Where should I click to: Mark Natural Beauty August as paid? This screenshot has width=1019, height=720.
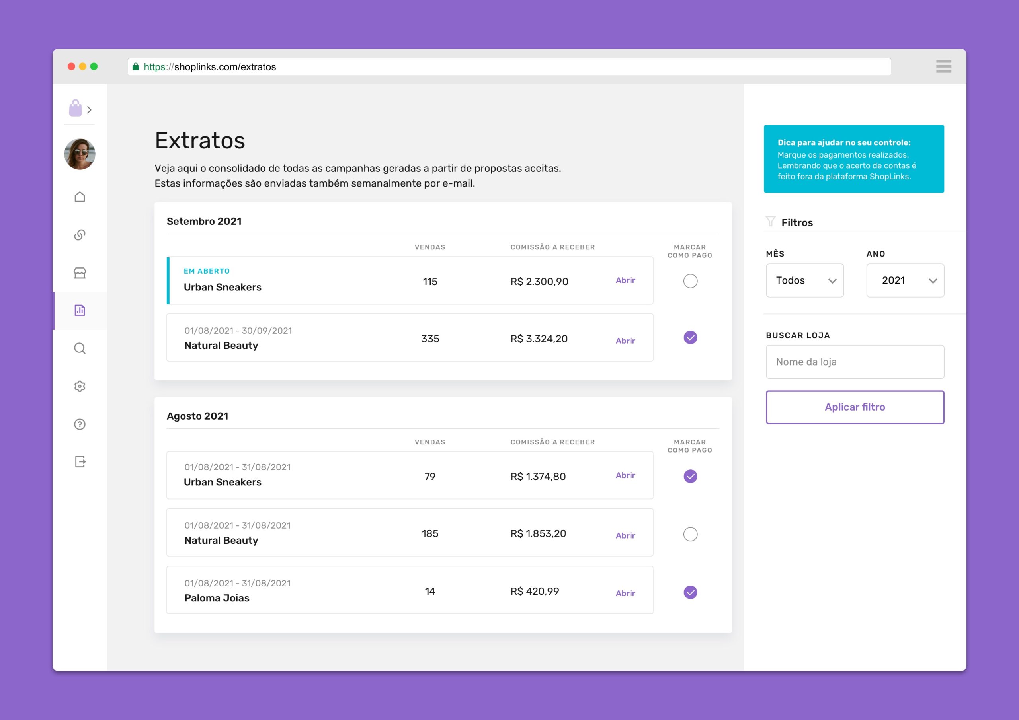tap(690, 534)
